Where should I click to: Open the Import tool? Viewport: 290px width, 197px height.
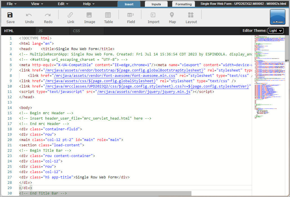(x=153, y=15)
